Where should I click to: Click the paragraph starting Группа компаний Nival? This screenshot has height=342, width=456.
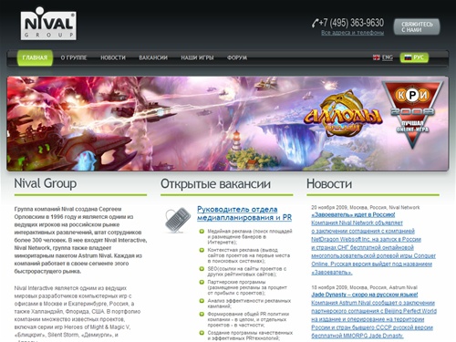click(x=80, y=240)
